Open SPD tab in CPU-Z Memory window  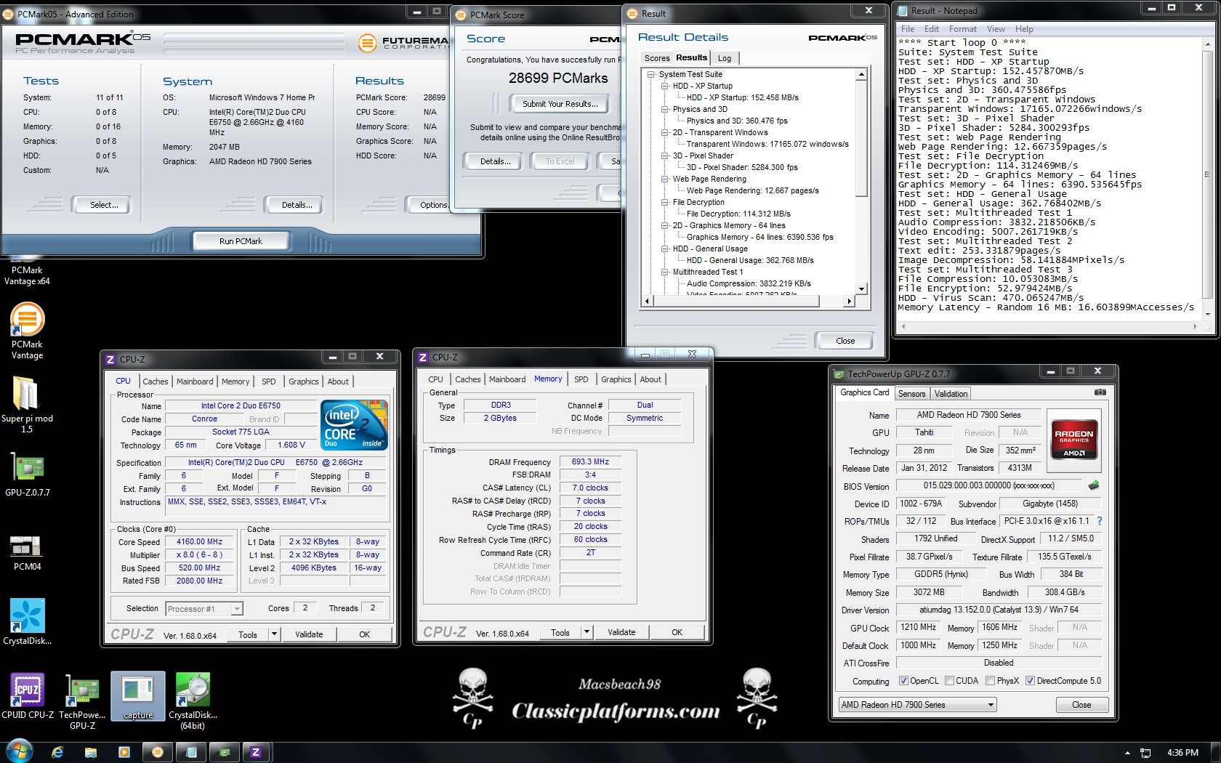click(581, 379)
